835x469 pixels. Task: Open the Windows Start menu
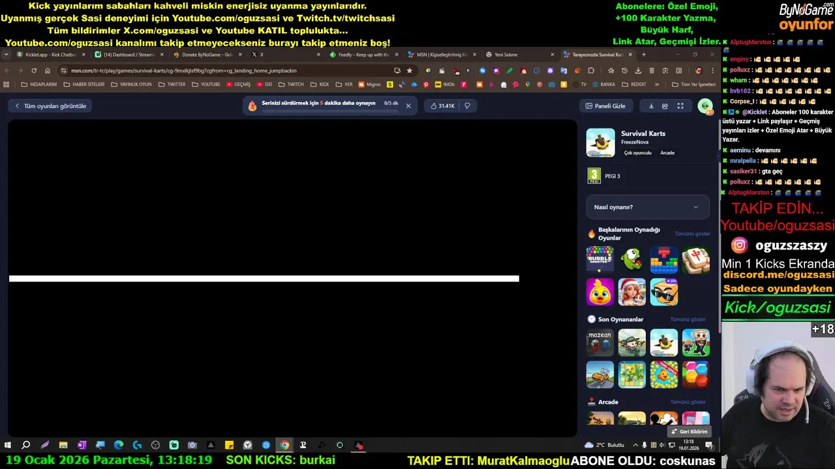pyautogui.click(x=8, y=446)
